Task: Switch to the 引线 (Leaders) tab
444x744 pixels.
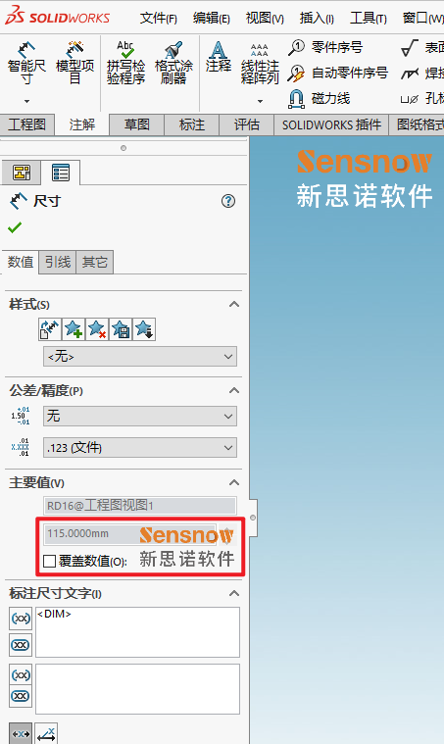Action: click(58, 262)
